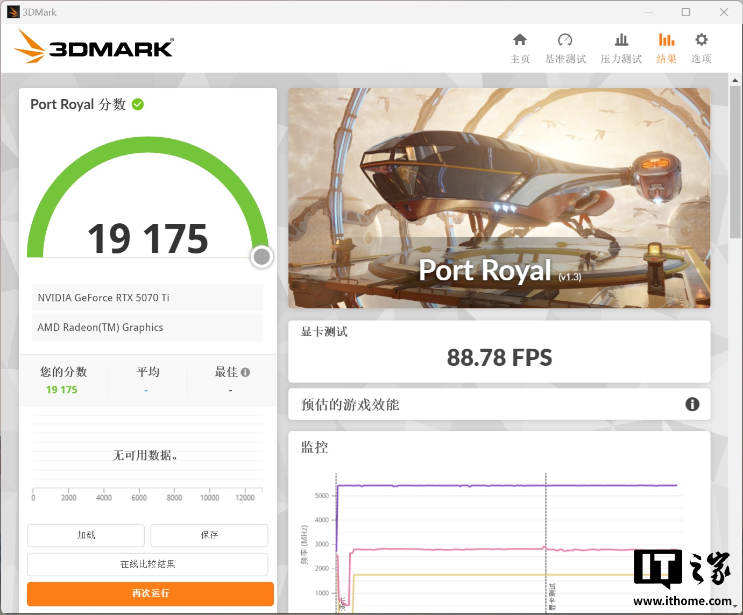Viewport: 743px width, 615px height.
Task: Click the info icon next to 最佳
Action: (x=245, y=372)
